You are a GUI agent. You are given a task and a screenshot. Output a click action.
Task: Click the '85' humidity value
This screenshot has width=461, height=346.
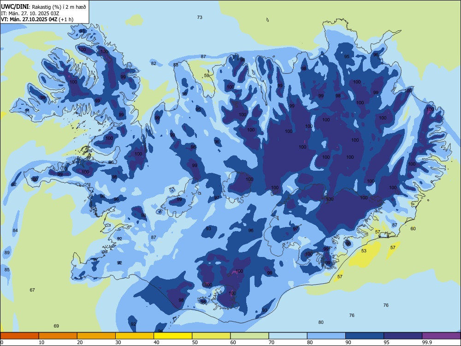pos(7,269)
